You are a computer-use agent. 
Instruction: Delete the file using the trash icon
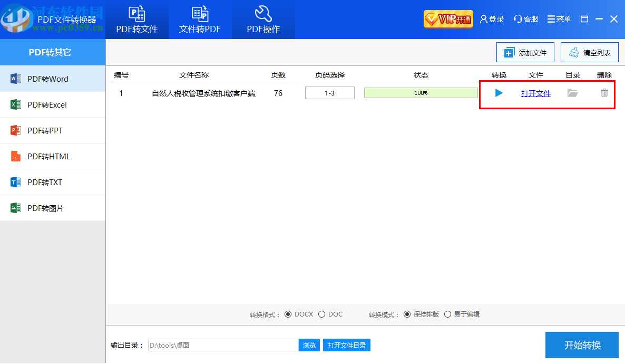[x=604, y=93]
